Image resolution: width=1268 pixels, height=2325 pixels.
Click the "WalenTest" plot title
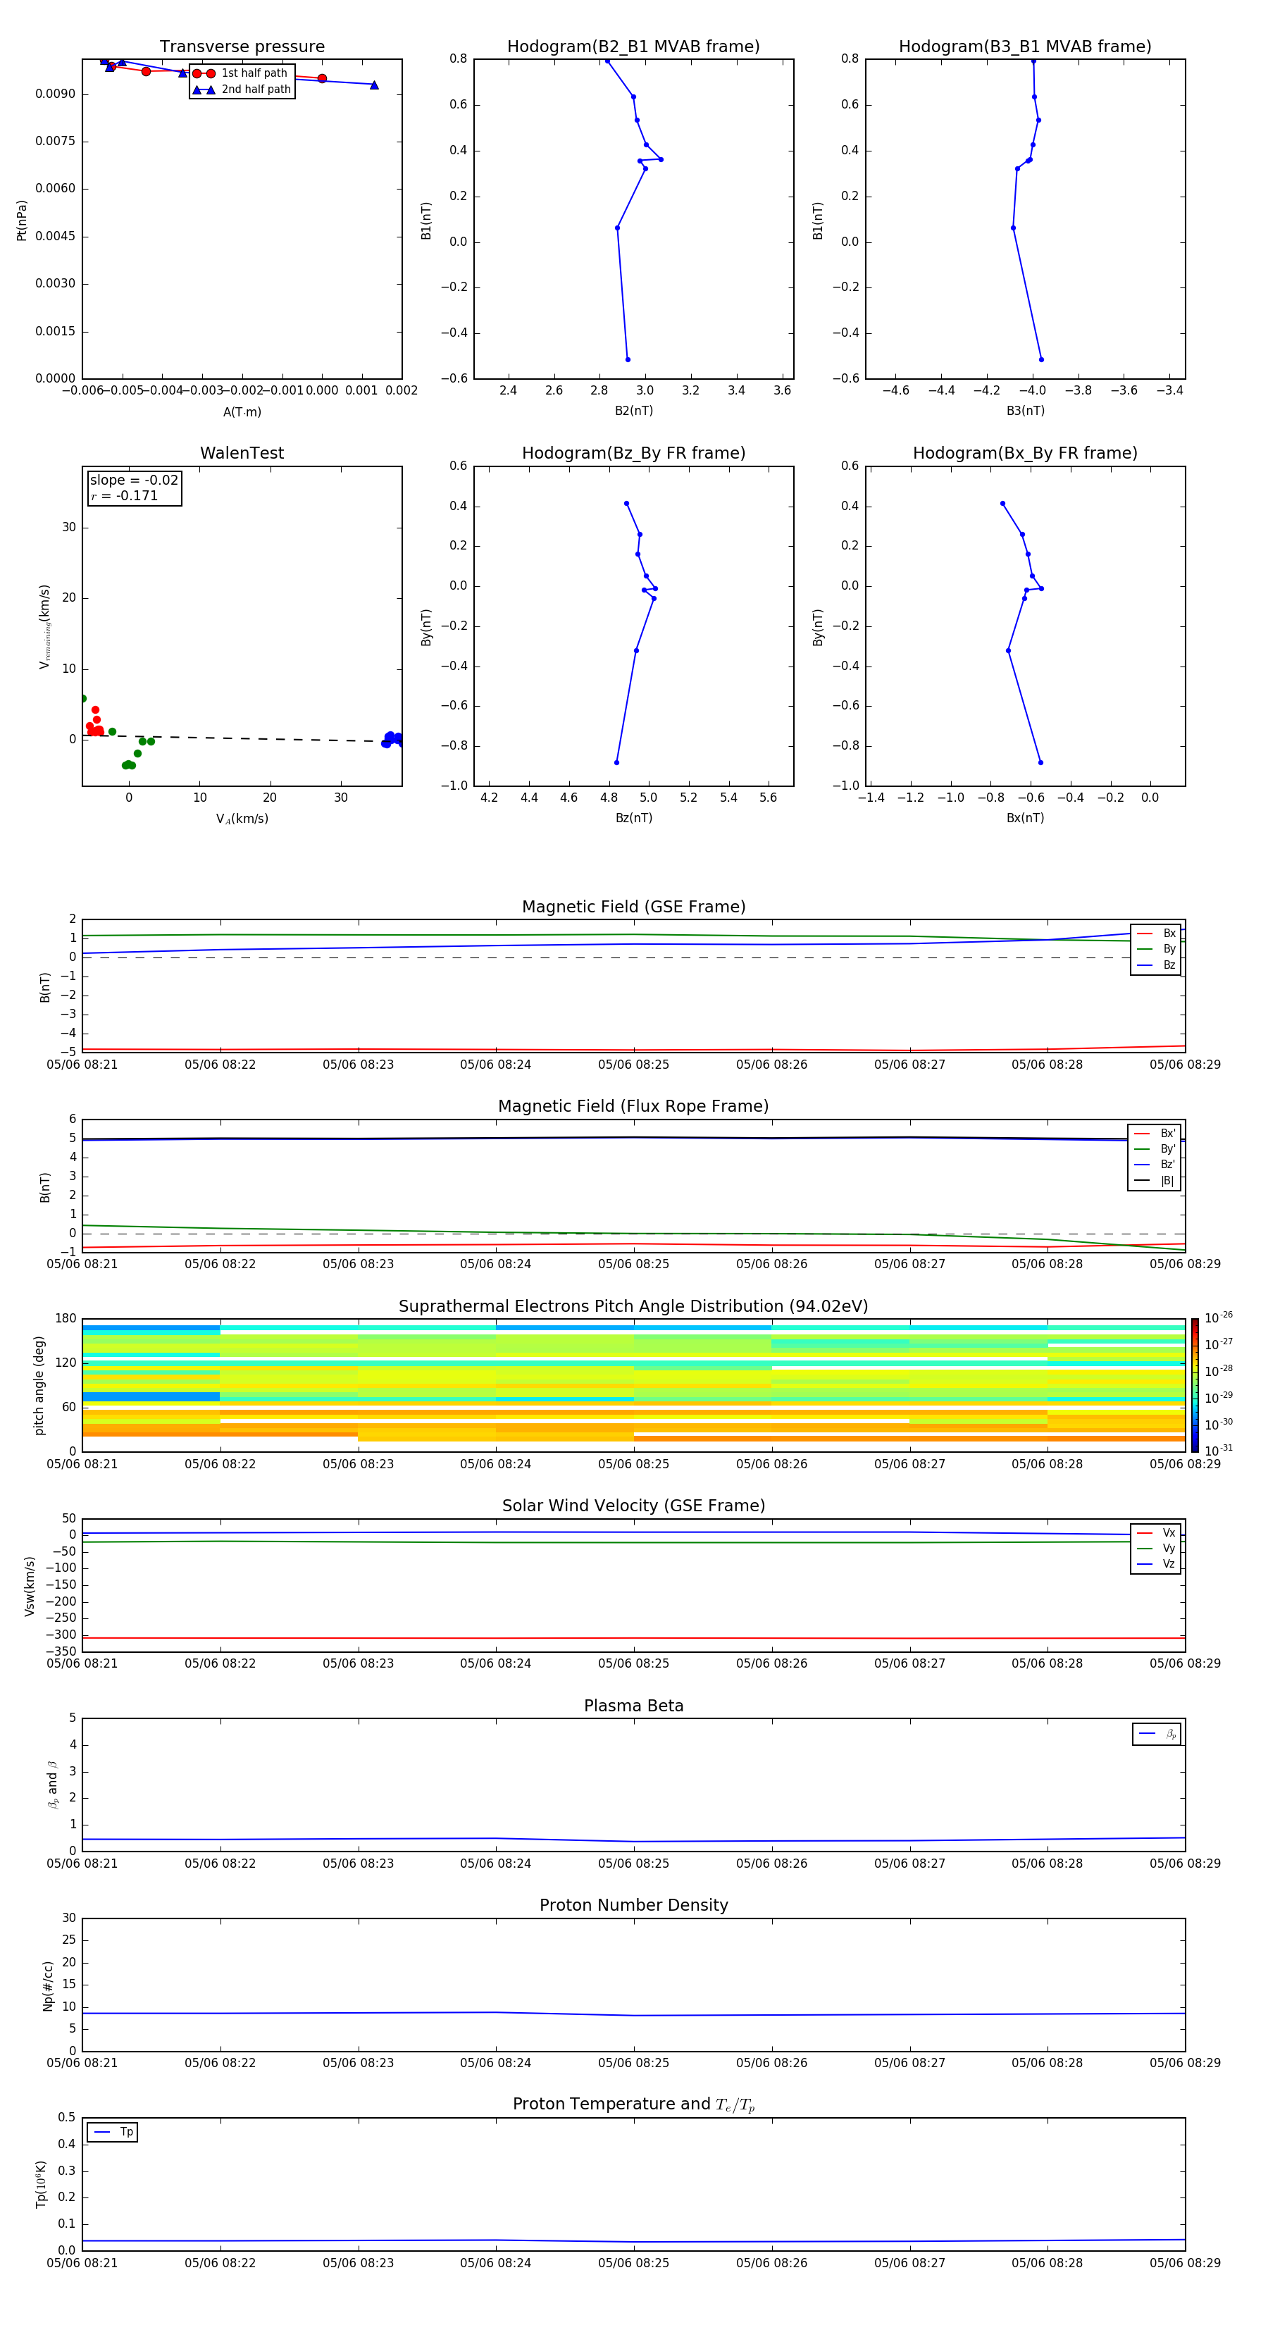[242, 453]
